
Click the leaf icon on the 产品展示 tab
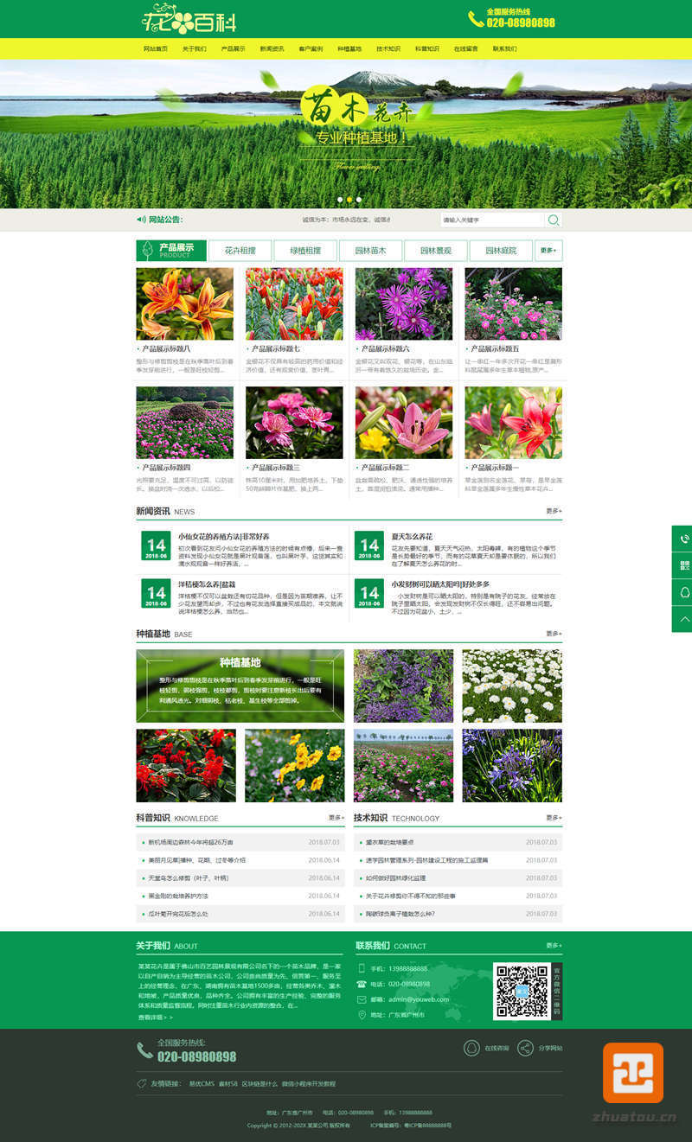[147, 251]
